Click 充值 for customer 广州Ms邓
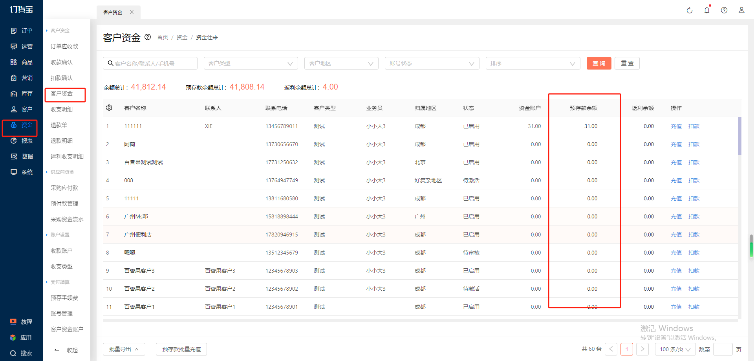Image resolution: width=754 pixels, height=361 pixels. [x=676, y=216]
